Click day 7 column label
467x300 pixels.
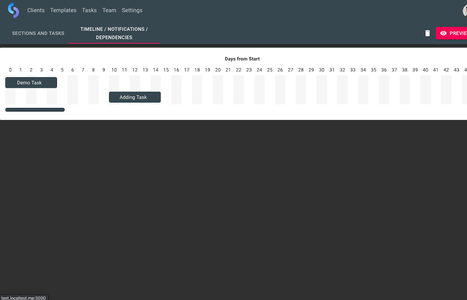tap(83, 70)
